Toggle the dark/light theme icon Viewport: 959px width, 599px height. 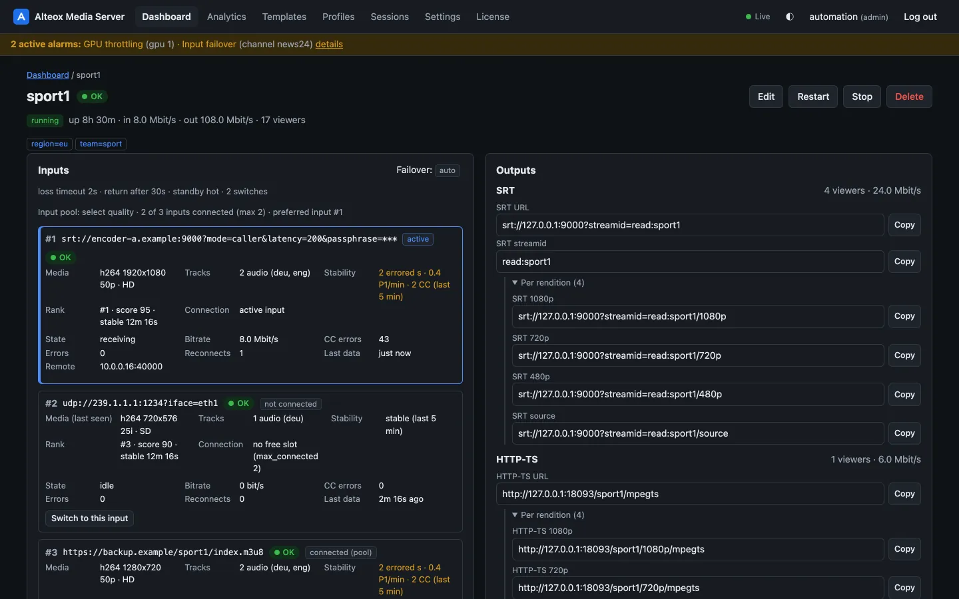pyautogui.click(x=790, y=17)
